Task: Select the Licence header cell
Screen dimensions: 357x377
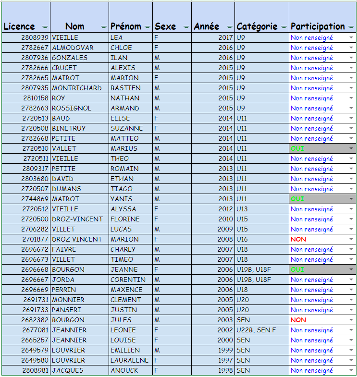Action: click(x=26, y=17)
